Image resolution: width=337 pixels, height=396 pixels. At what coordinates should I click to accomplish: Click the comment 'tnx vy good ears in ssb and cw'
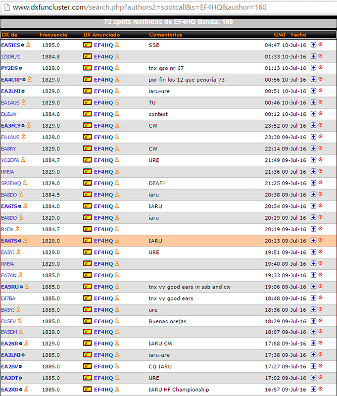point(190,287)
